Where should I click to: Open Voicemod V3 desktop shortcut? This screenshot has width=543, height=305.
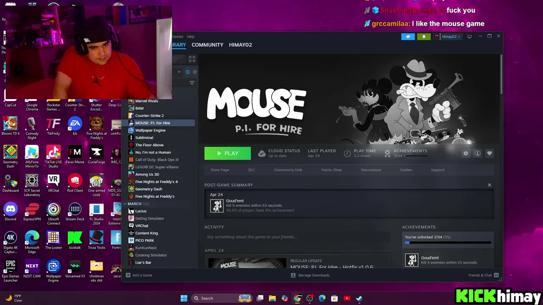click(75, 269)
